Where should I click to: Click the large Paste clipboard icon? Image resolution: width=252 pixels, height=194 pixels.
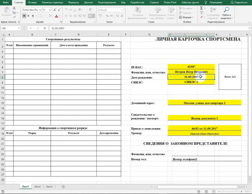7,10
